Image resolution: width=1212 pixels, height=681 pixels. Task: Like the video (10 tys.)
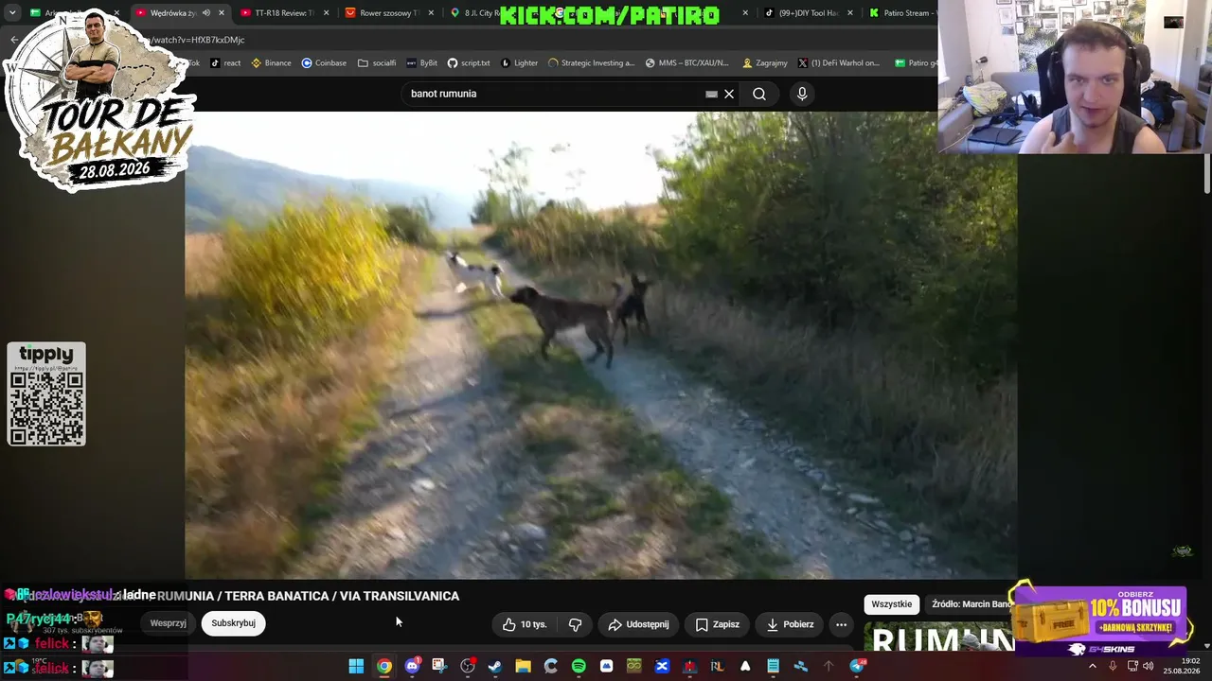click(x=525, y=624)
